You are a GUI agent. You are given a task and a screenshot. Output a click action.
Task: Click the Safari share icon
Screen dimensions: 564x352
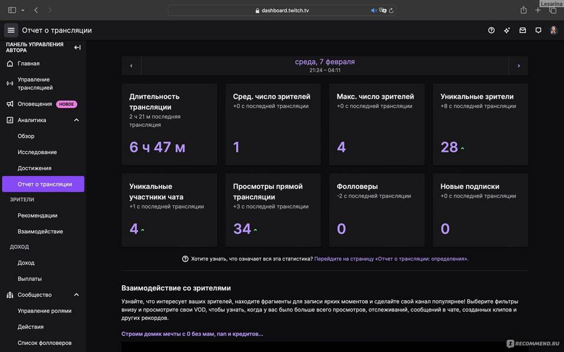point(523,10)
